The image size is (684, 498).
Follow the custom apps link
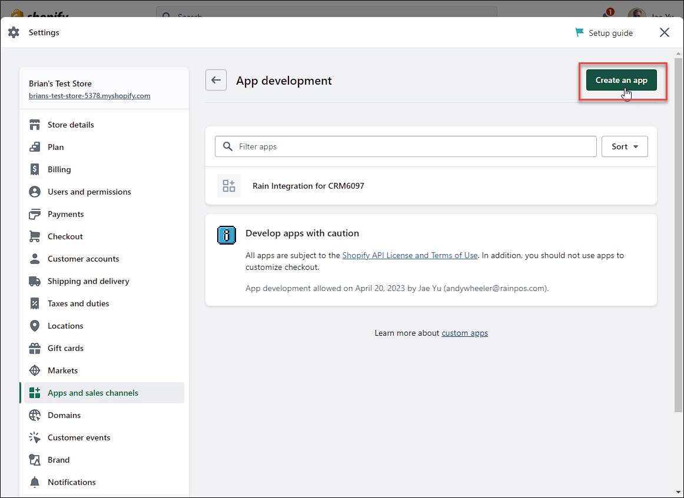click(464, 333)
